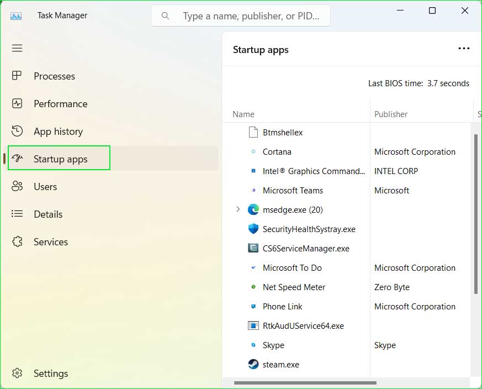Click the Task Manager app icon
This screenshot has height=389, width=482.
pos(15,15)
